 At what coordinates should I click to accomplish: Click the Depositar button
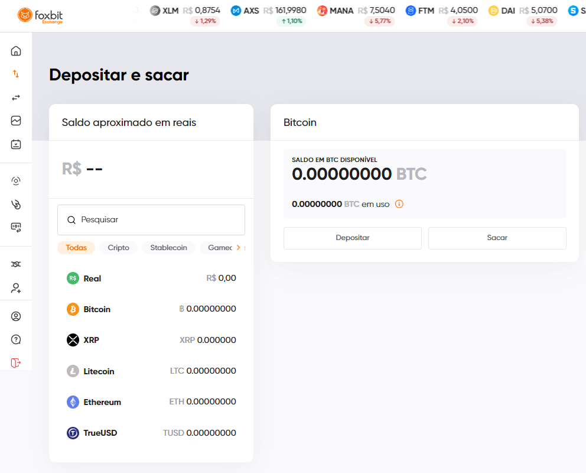pyautogui.click(x=352, y=238)
